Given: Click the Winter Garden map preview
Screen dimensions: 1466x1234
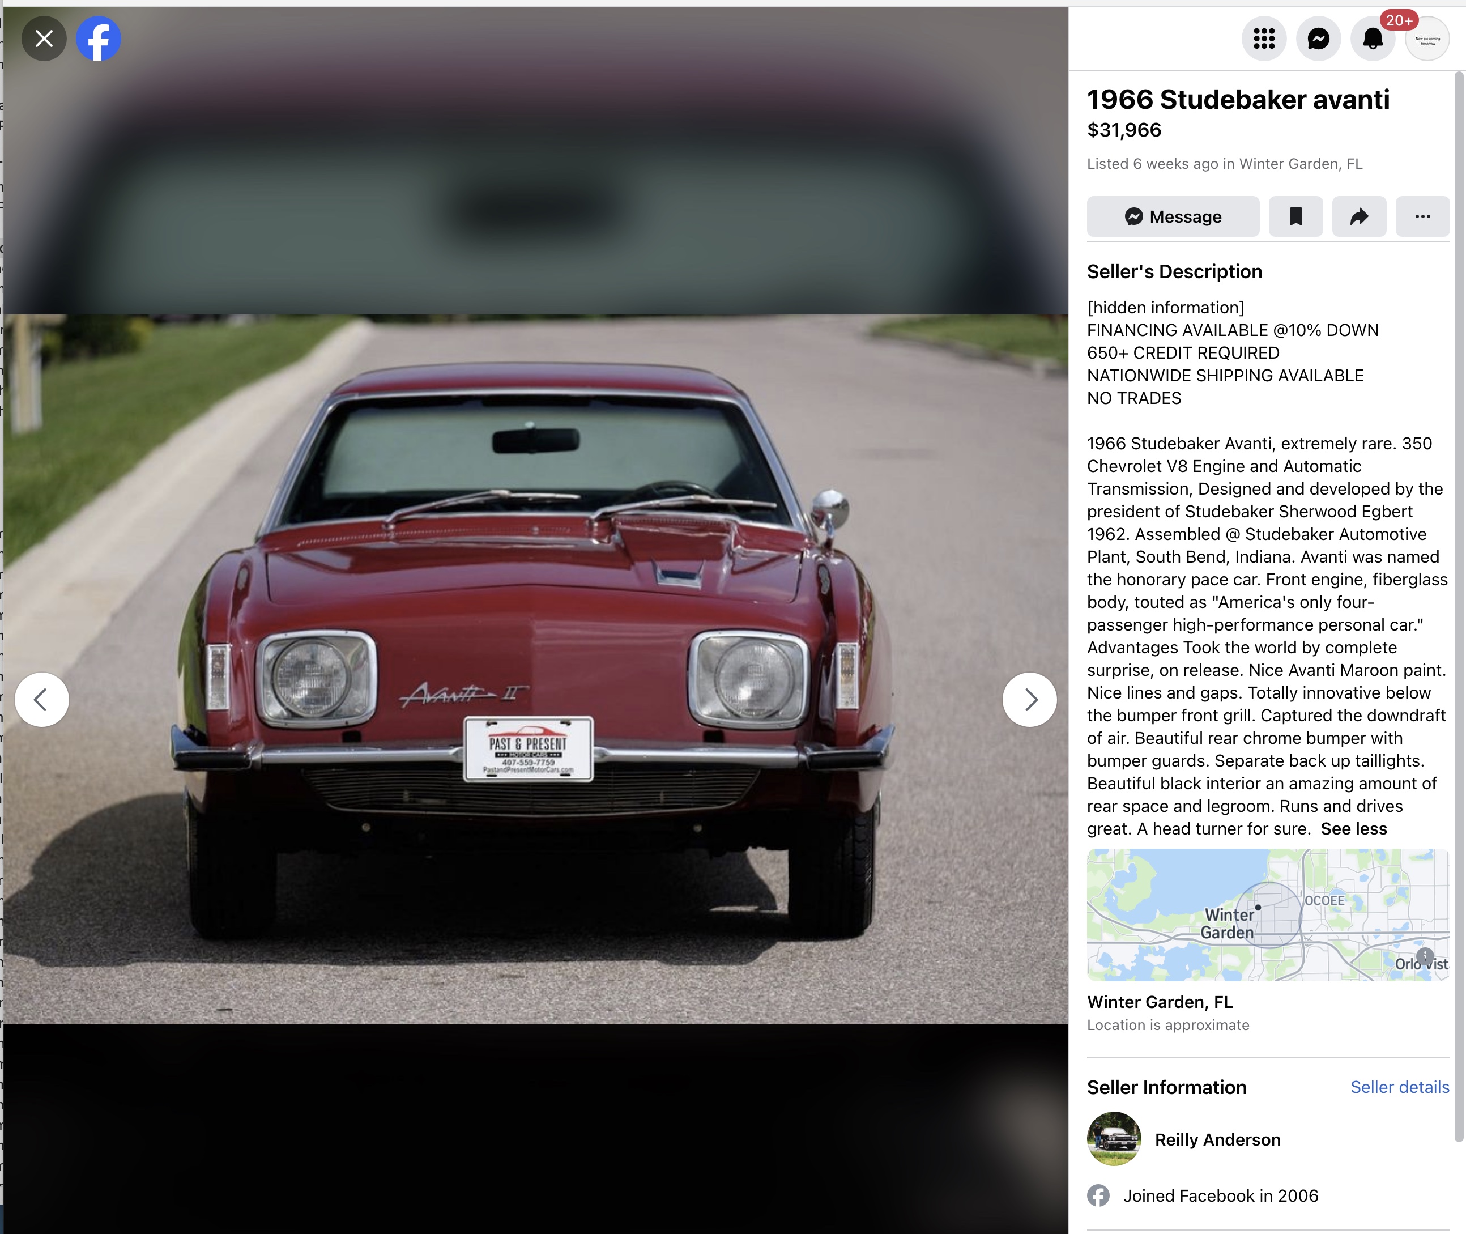Looking at the screenshot, I should (x=1268, y=914).
